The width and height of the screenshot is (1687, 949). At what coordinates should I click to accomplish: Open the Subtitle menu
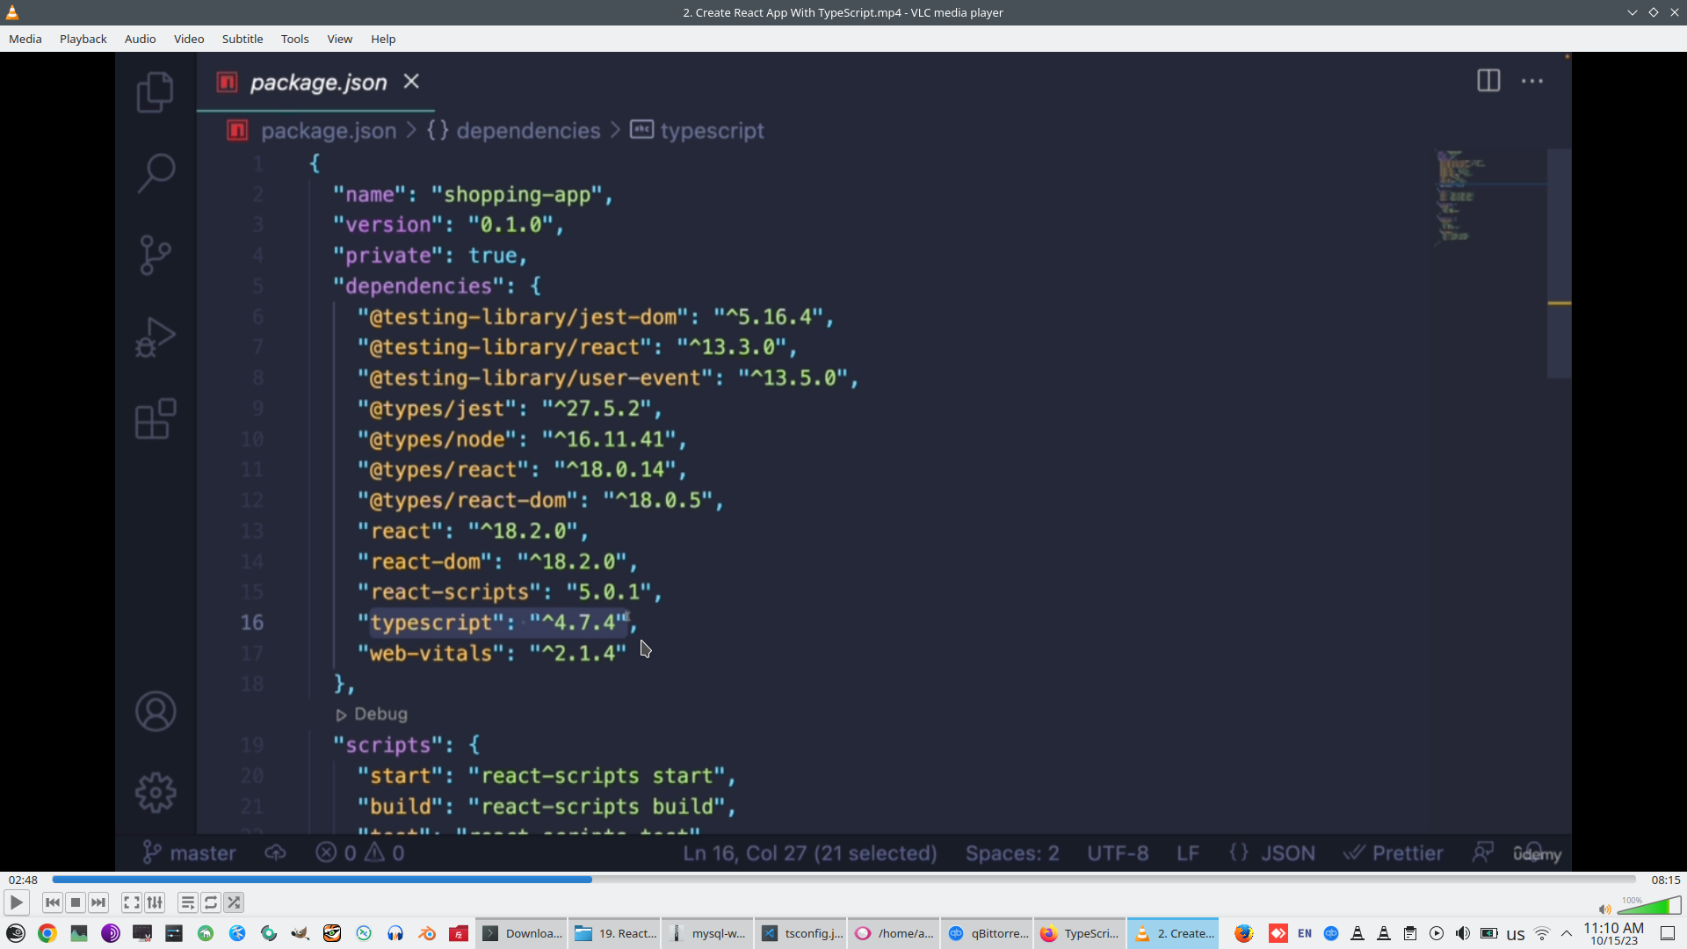point(242,39)
